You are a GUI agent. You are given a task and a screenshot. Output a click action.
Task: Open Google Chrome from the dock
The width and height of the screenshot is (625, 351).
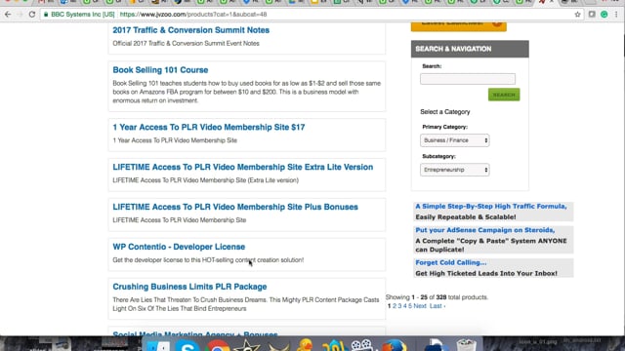(x=218, y=346)
